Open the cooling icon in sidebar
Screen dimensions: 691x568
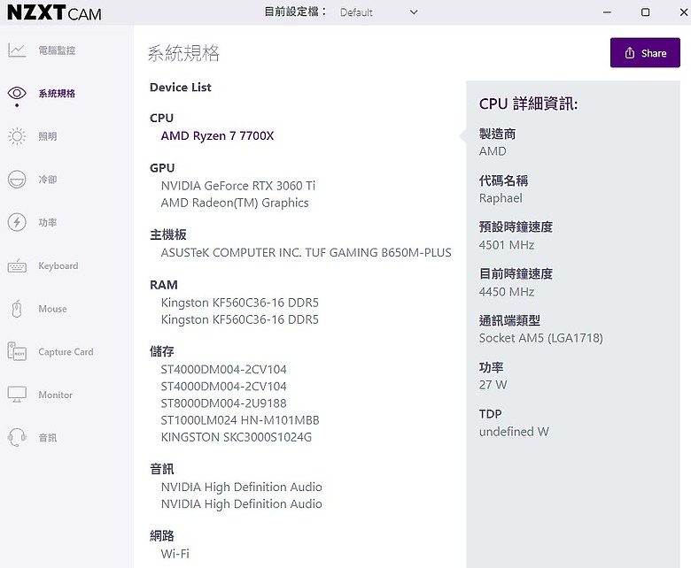[17, 180]
